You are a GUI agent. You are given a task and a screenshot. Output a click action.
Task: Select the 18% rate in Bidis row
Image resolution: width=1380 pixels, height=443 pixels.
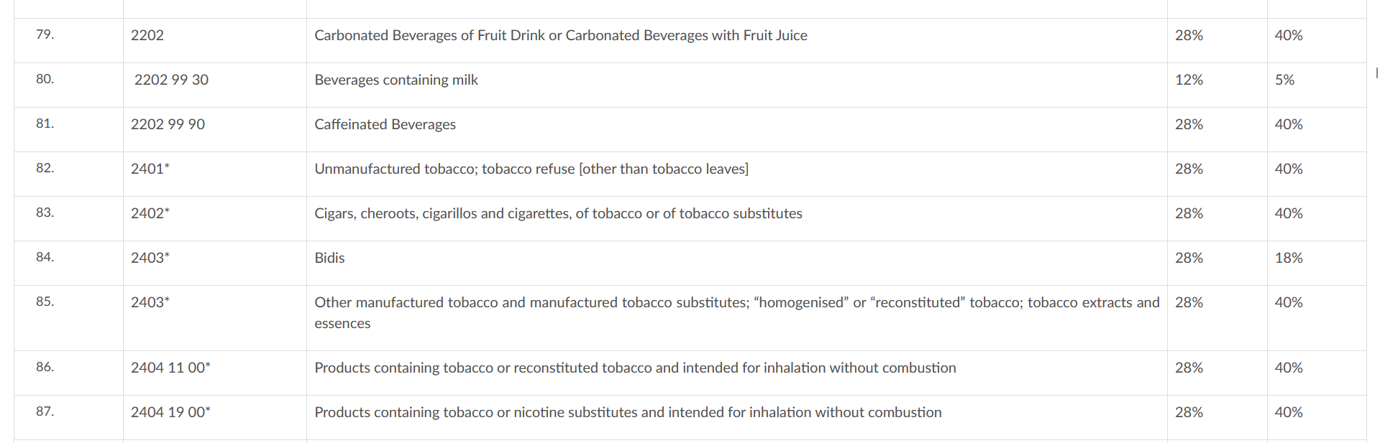(x=1289, y=258)
